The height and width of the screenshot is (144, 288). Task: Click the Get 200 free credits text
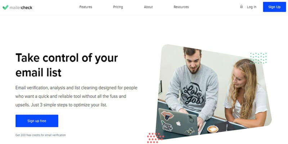[41, 135]
